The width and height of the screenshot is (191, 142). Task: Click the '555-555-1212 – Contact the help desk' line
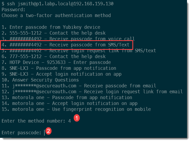pos(54,33)
